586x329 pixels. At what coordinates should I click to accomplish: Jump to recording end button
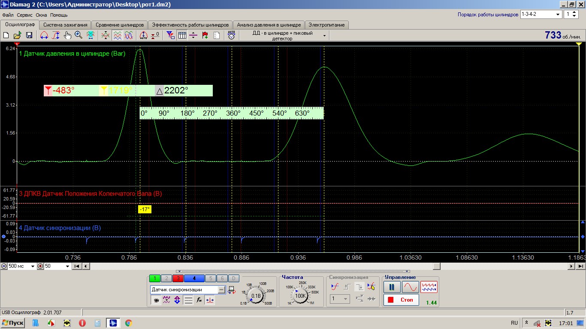tap(581, 266)
